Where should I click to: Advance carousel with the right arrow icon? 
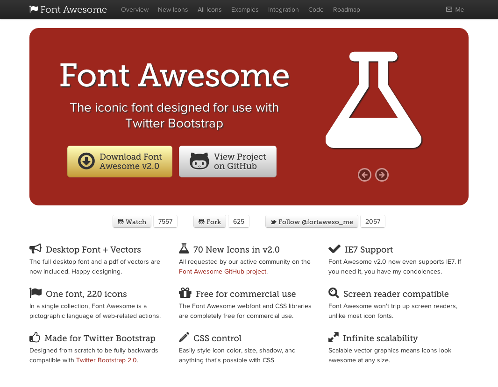pyautogui.click(x=382, y=175)
